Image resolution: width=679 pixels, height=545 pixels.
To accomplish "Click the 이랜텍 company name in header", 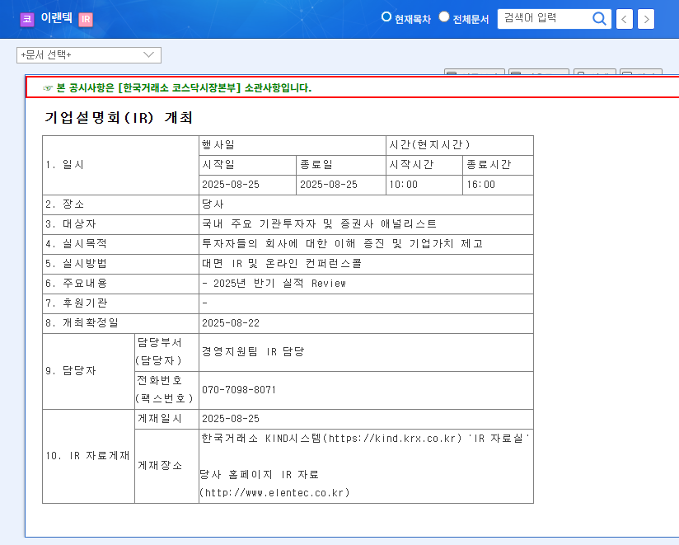I will (57, 20).
